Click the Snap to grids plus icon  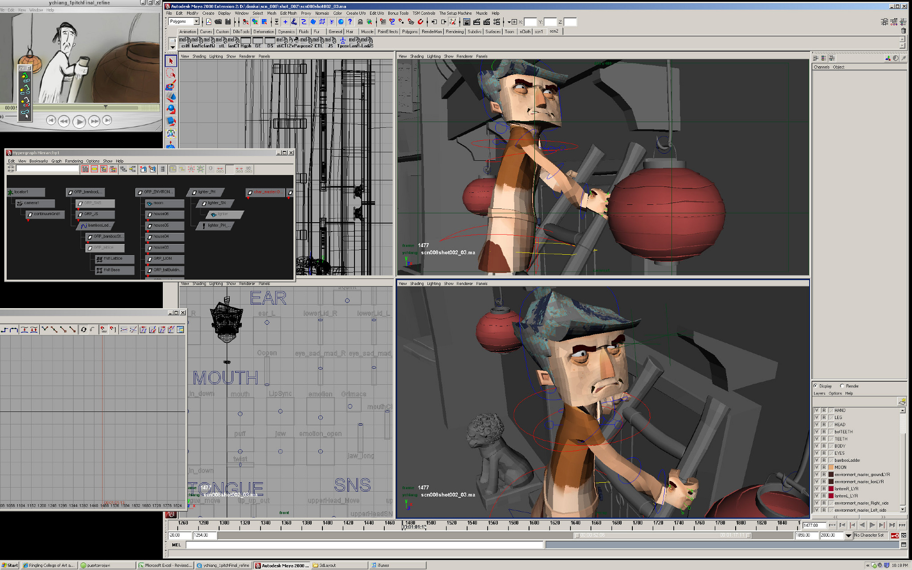(285, 21)
